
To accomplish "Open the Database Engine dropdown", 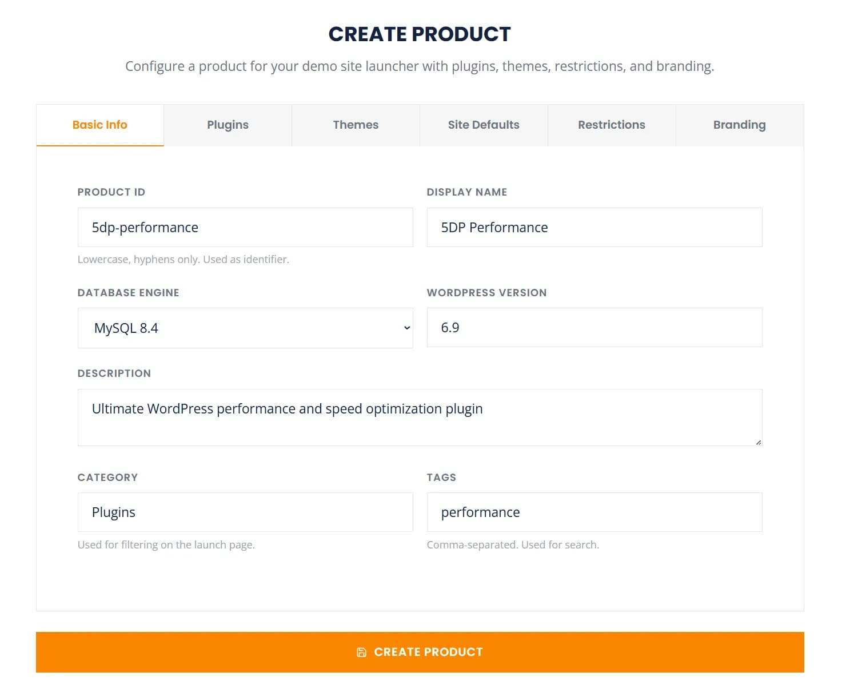I will click(245, 328).
